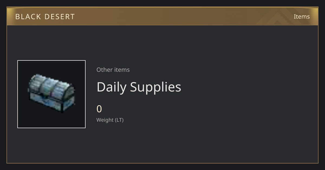Click the word BLACK in header title
This screenshot has width=325, height=170.
28,17
